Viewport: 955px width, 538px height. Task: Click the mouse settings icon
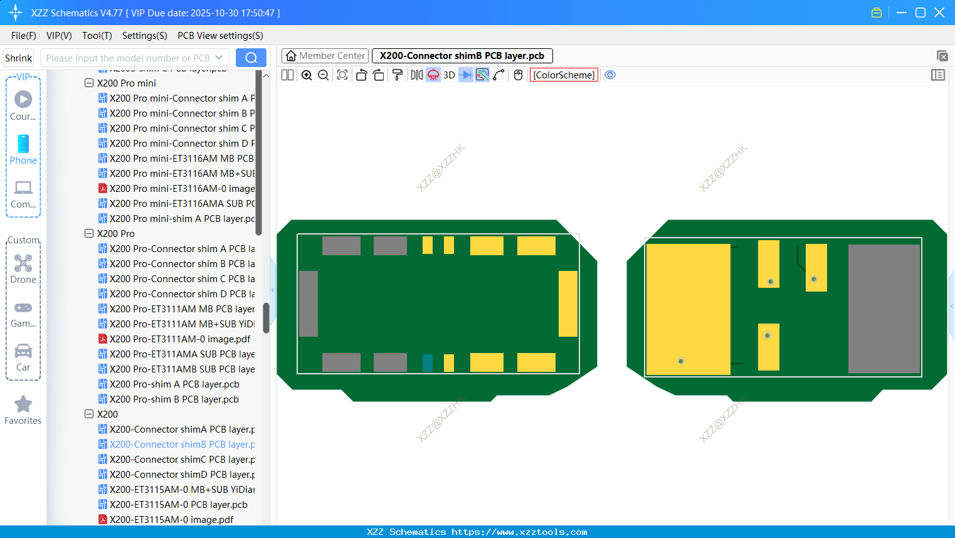tap(518, 75)
